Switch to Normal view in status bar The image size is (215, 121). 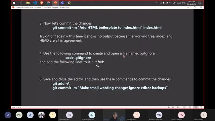tap(184, 107)
